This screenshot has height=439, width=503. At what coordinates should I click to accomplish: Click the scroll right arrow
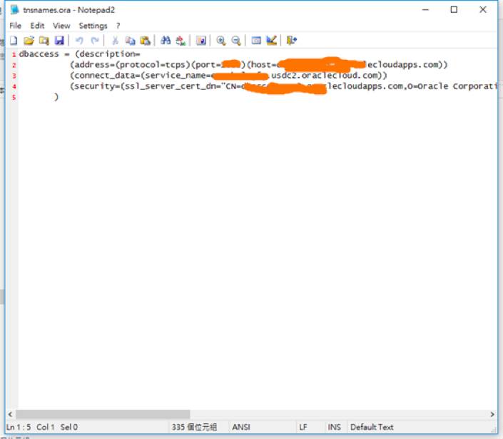tap(492, 414)
